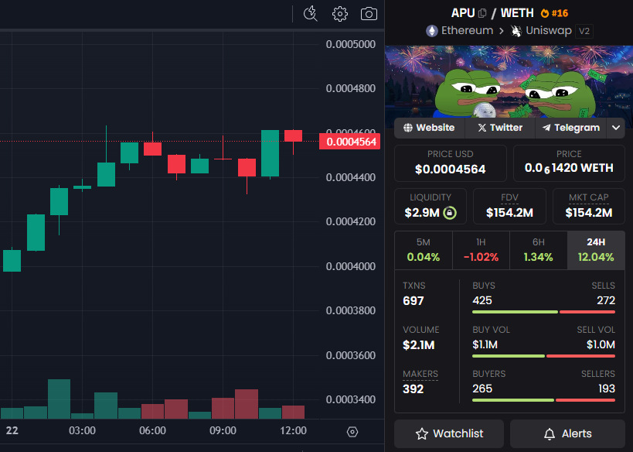
Task: Click the tallest green volume bar
Action: click(x=59, y=399)
